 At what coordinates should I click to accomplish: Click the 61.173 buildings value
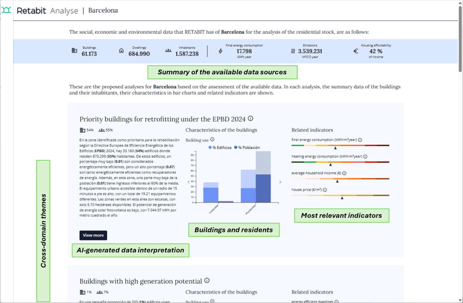coord(89,54)
